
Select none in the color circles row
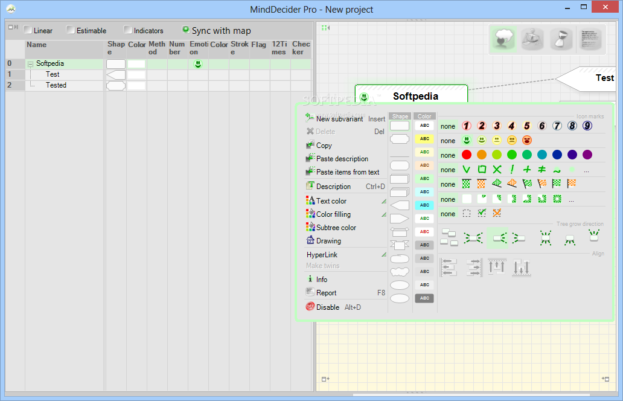pyautogui.click(x=448, y=155)
